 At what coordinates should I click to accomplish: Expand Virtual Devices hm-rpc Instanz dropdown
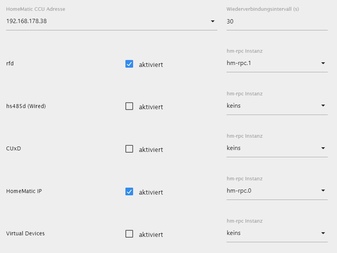pyautogui.click(x=277, y=233)
